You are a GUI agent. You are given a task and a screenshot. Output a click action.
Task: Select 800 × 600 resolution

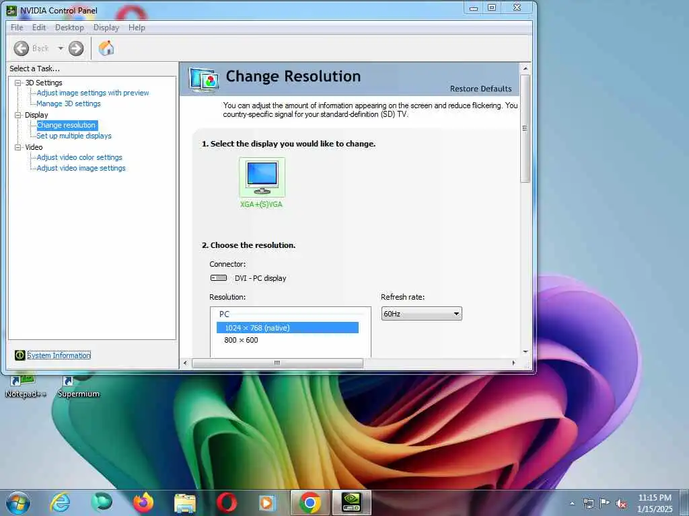click(x=242, y=340)
